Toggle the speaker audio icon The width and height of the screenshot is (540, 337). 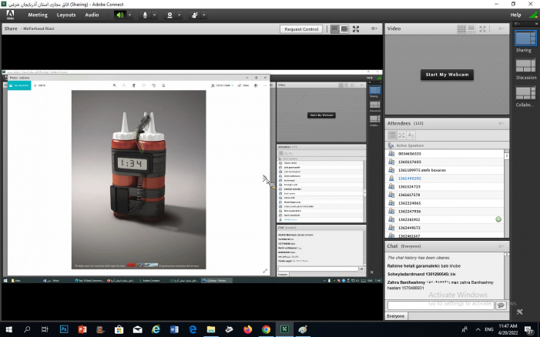tap(119, 15)
